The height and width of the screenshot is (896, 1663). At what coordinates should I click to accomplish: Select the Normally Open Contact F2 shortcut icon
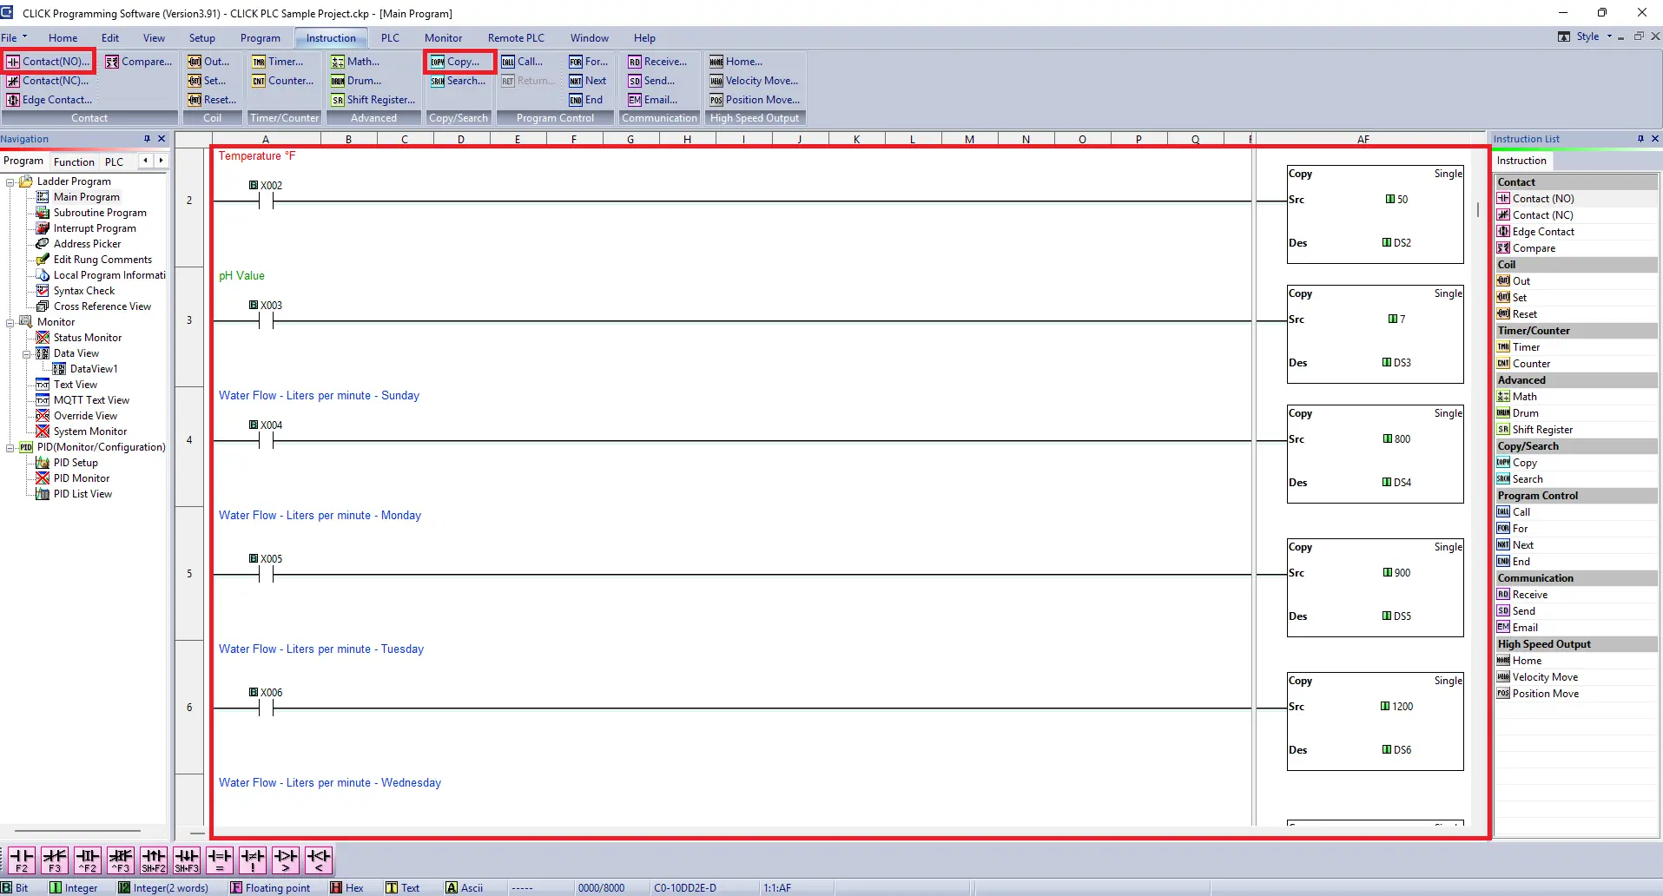pos(20,859)
